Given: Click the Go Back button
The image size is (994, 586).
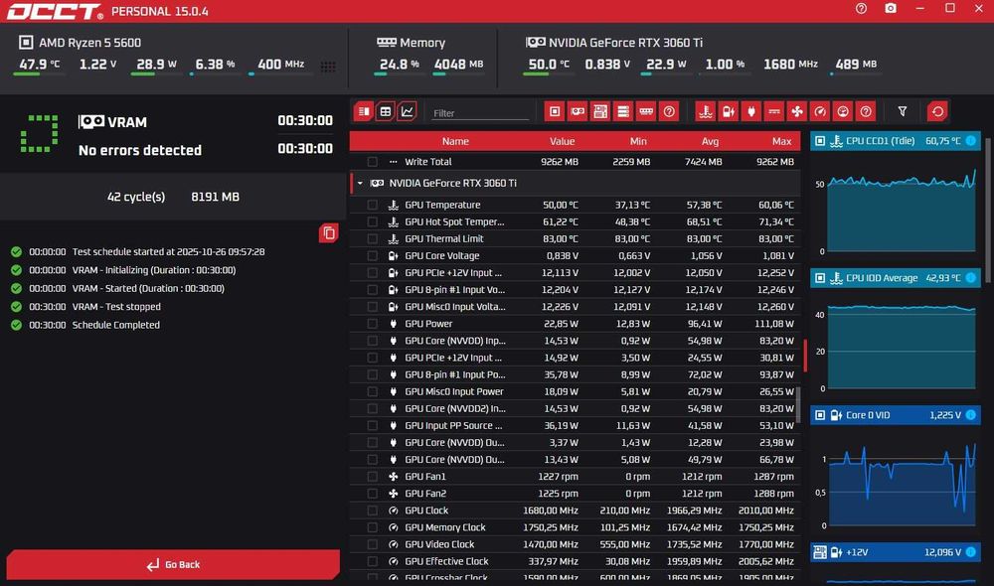Looking at the screenshot, I should point(173,564).
